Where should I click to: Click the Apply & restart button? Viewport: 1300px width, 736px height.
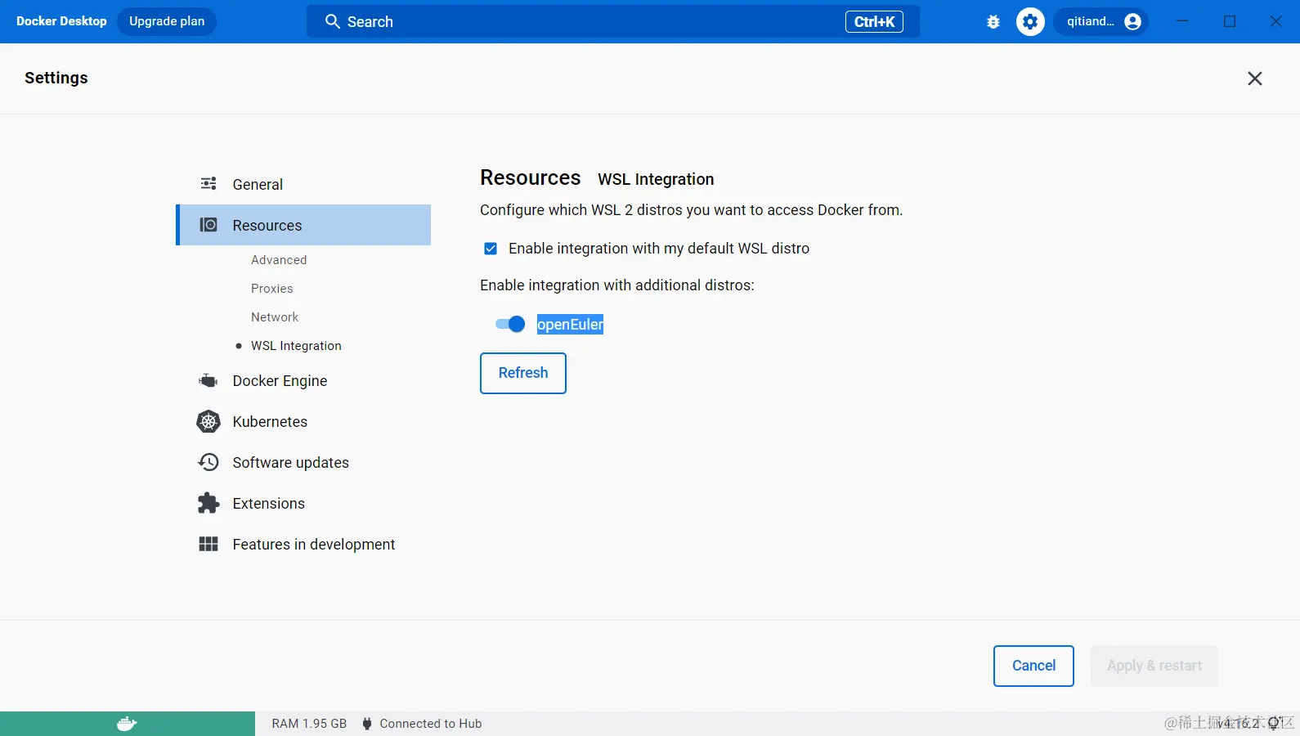(x=1154, y=666)
